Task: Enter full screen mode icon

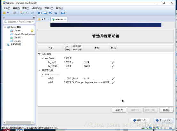Action: 50,13
